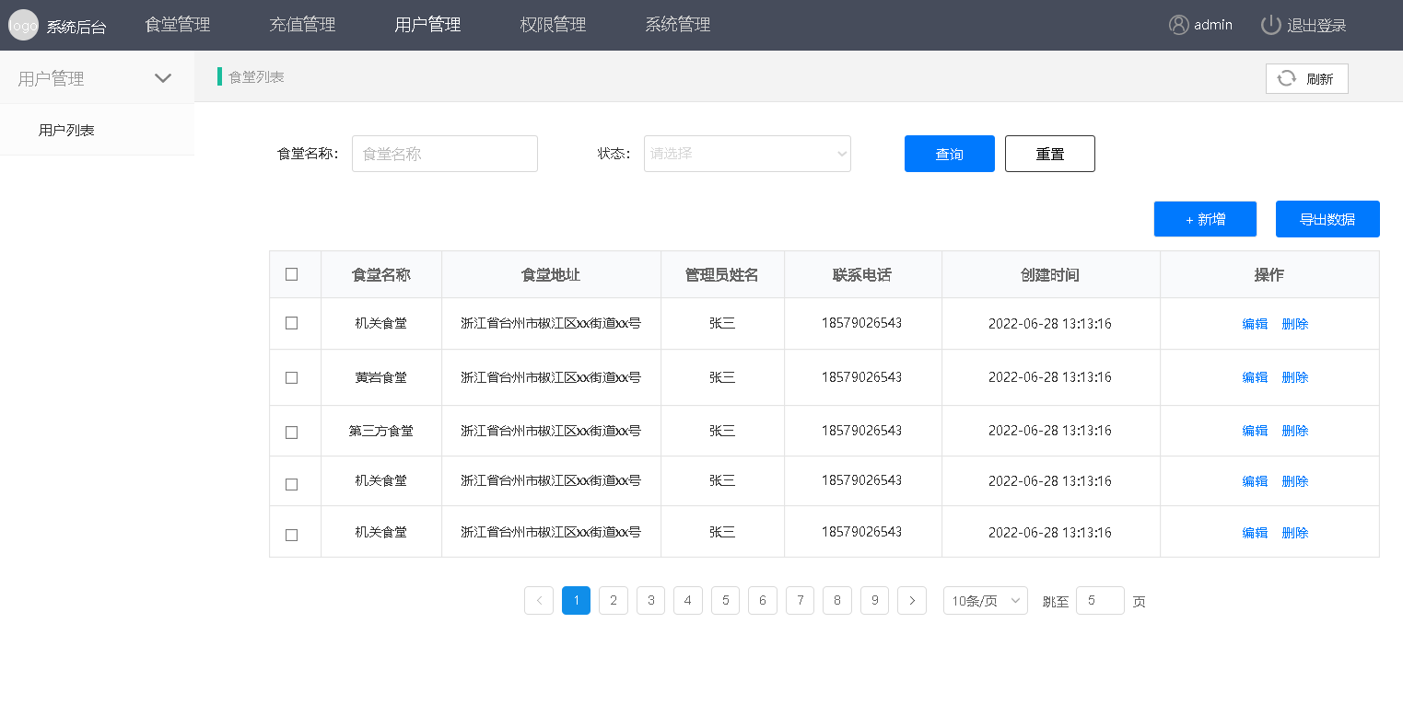
Task: Click the 查询 button
Action: [x=950, y=154]
